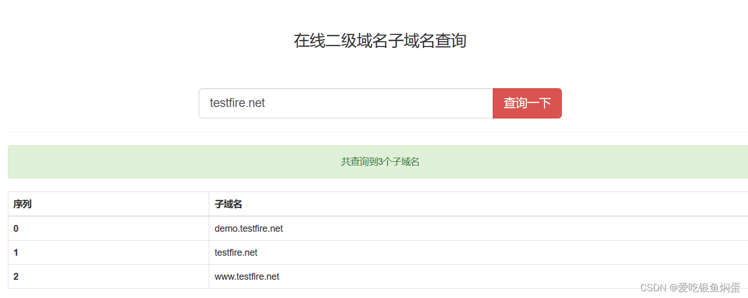This screenshot has height=298, width=748.
Task: Click the green 共查询到3个子域名 result banner
Action: point(378,162)
